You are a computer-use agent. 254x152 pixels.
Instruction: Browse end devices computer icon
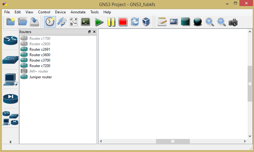pos(11,79)
